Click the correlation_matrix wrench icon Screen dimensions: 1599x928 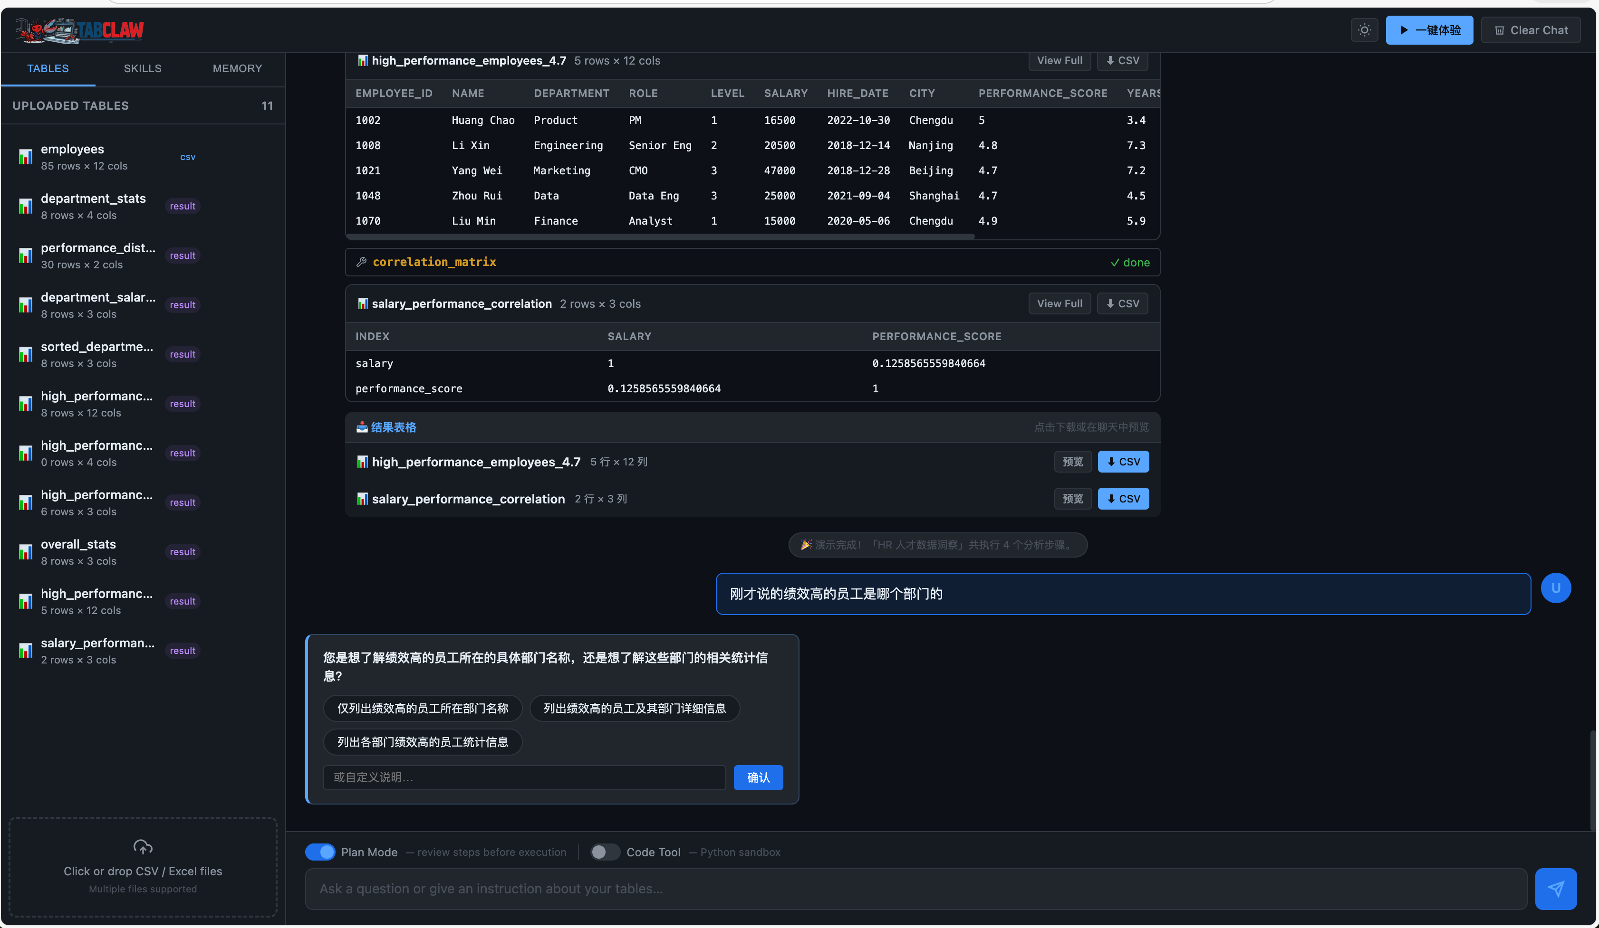coord(362,262)
